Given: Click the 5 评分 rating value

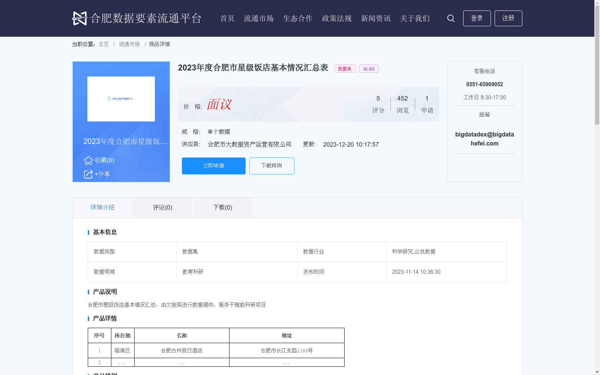Looking at the screenshot, I should (378, 104).
